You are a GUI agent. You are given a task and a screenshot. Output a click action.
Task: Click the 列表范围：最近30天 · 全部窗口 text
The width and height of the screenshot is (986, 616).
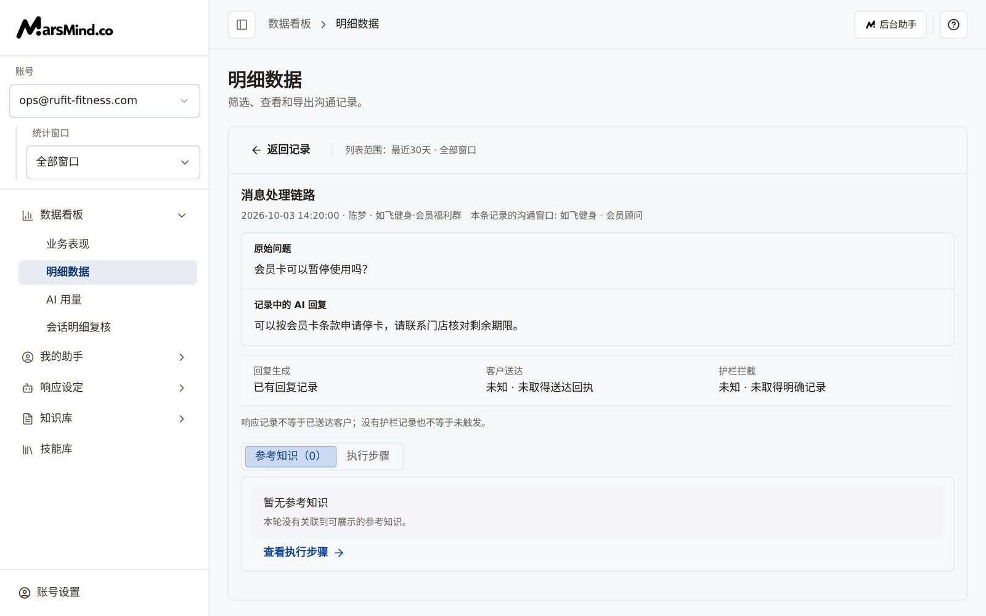click(x=410, y=150)
